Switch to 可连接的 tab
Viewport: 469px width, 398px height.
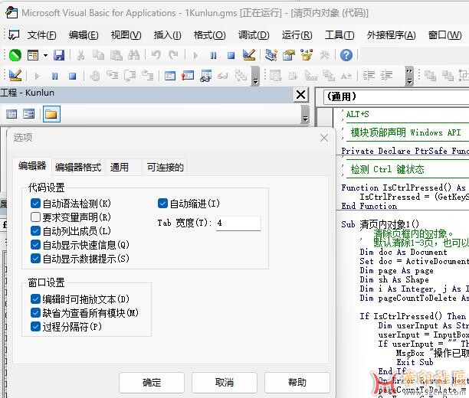pos(165,167)
